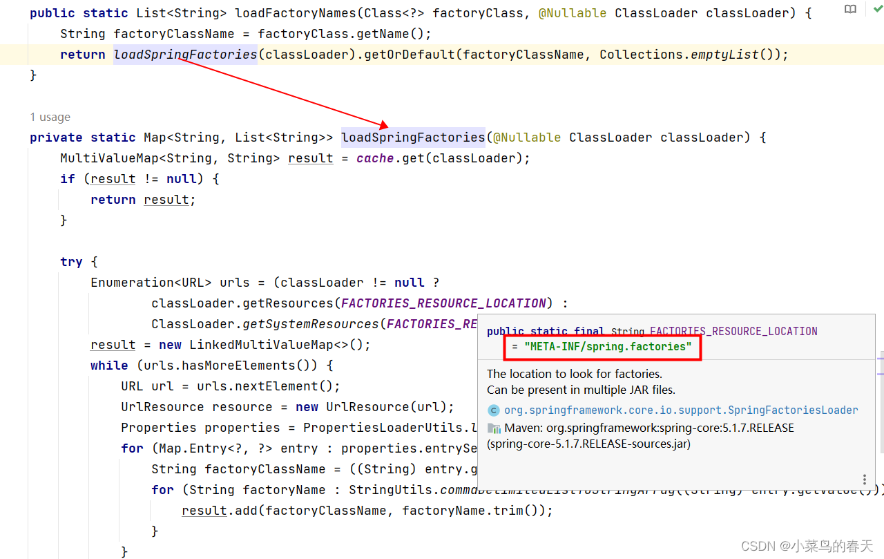Click the "META-INF/spring.factories" string value
884x559 pixels.
click(608, 346)
